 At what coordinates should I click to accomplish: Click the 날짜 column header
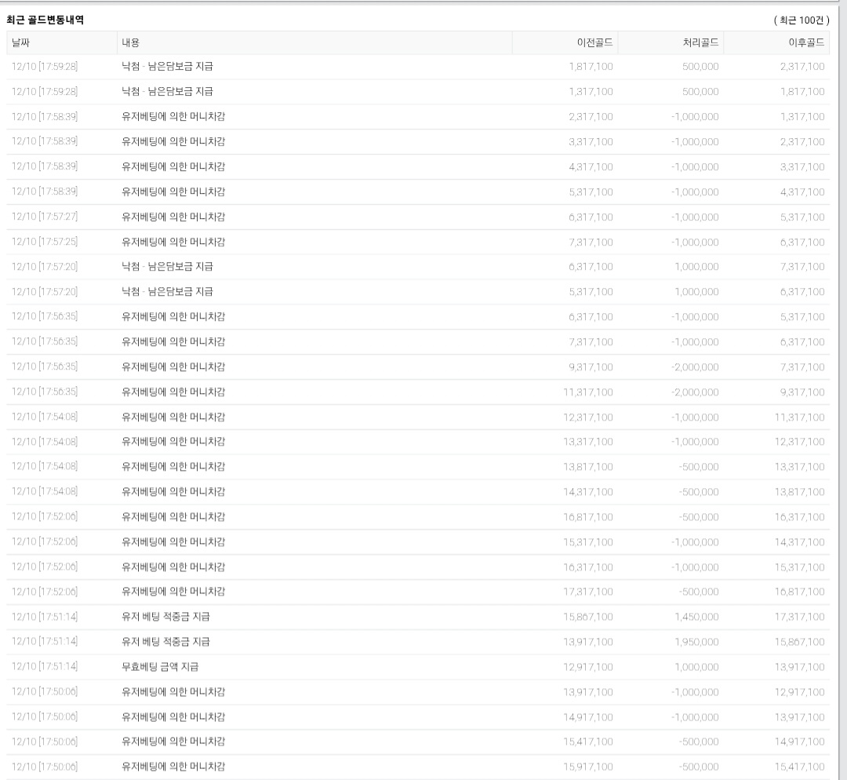coord(21,42)
